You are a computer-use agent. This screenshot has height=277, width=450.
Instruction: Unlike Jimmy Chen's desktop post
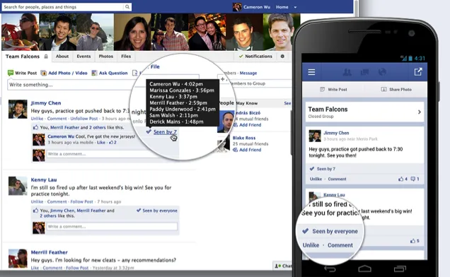[37, 119]
